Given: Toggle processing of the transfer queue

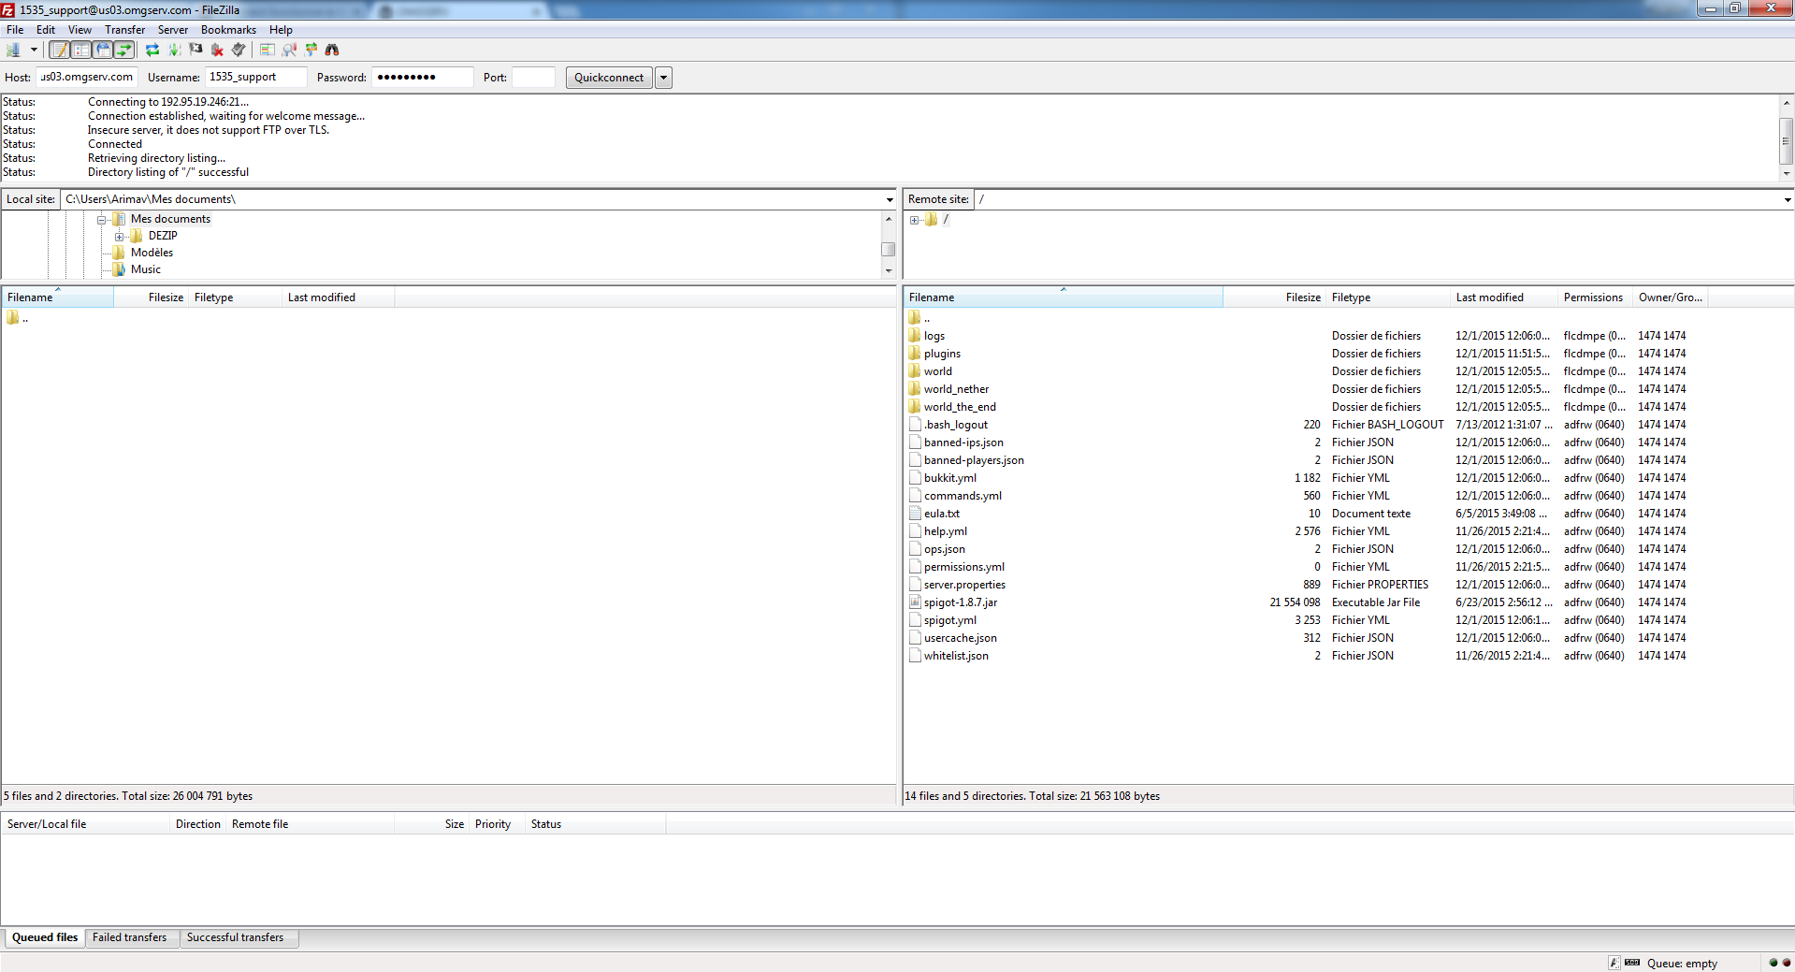Looking at the screenshot, I should coord(174,50).
